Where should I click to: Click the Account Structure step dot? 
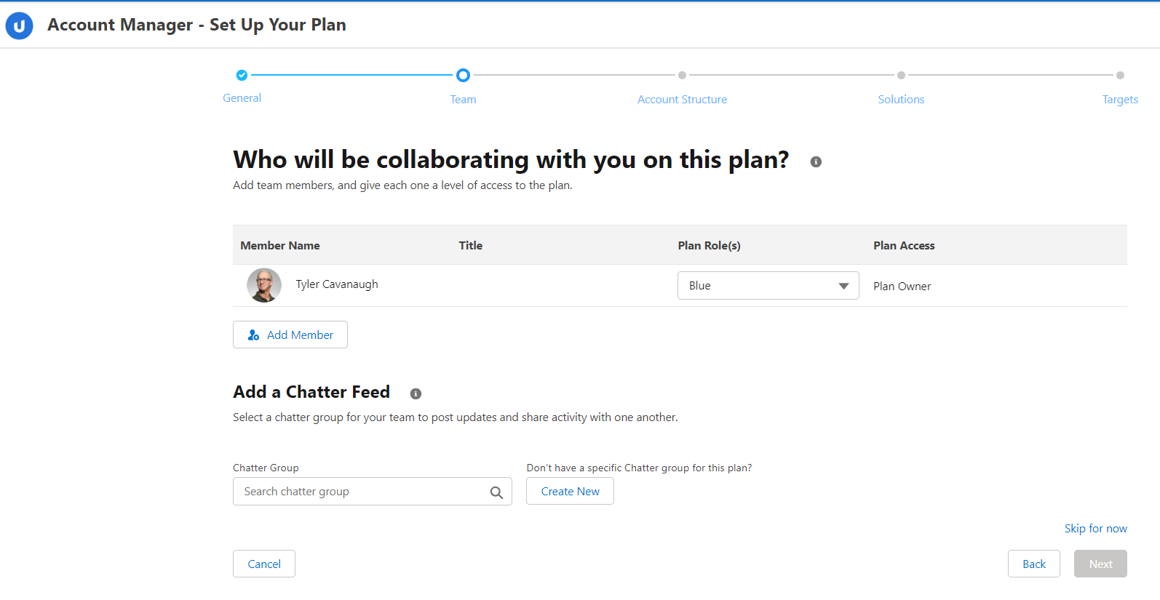682,75
